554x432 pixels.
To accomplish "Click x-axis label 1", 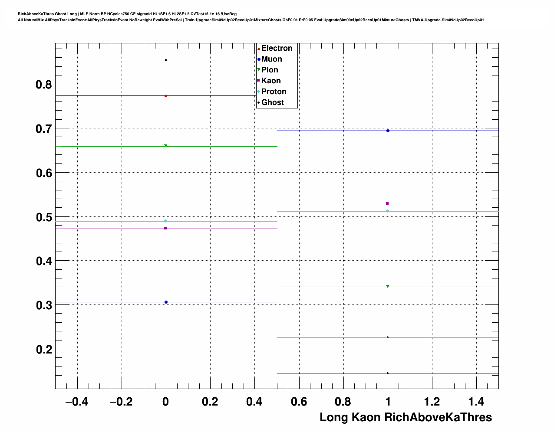I will tap(388, 402).
